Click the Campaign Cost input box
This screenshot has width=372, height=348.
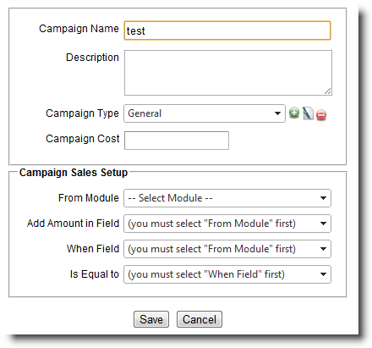177,141
